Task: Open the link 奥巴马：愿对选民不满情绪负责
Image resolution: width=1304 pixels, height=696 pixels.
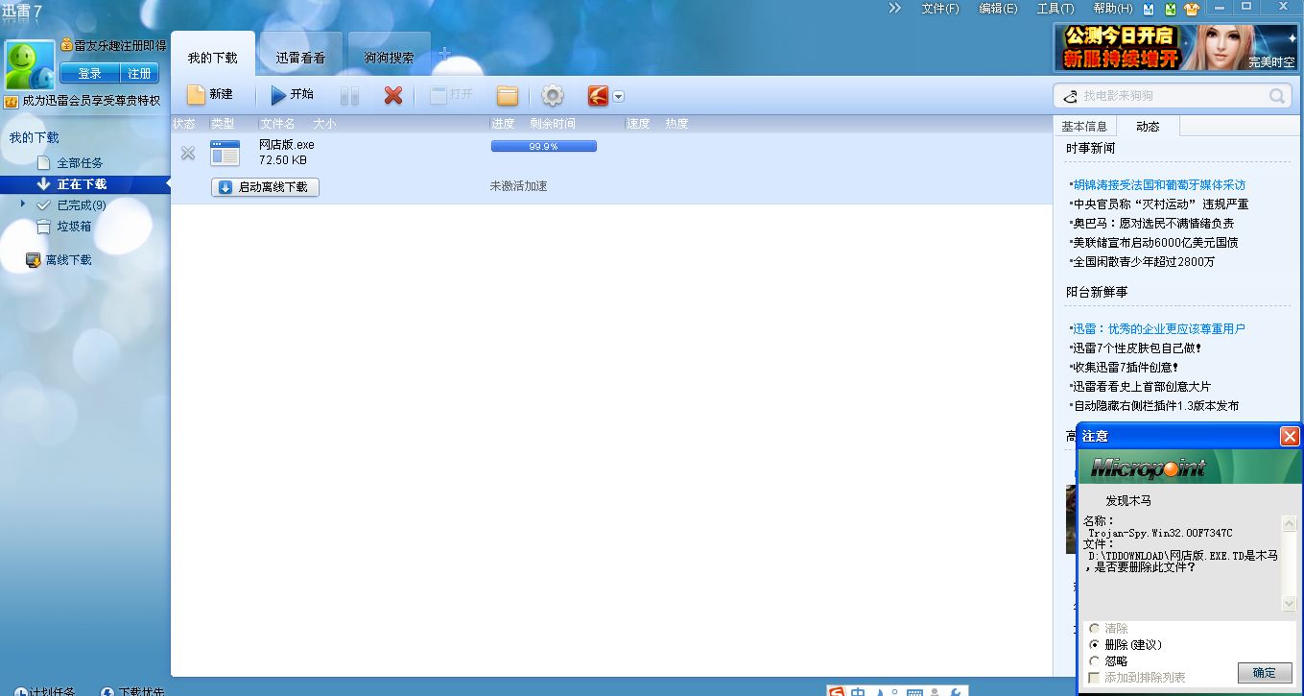Action: (1153, 223)
